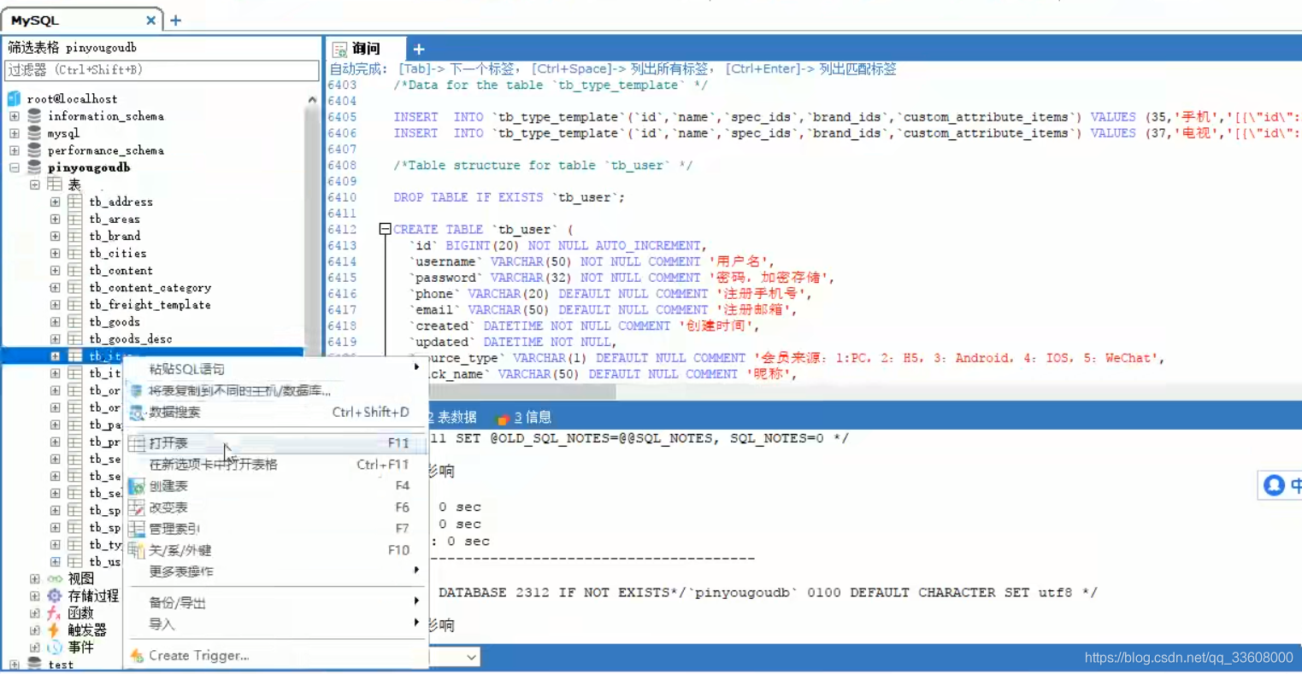Click the 存储过程 stored procedures gear icon

55,595
